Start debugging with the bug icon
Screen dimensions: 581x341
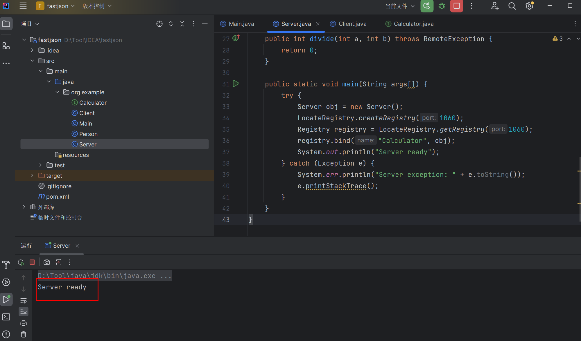pyautogui.click(x=442, y=6)
